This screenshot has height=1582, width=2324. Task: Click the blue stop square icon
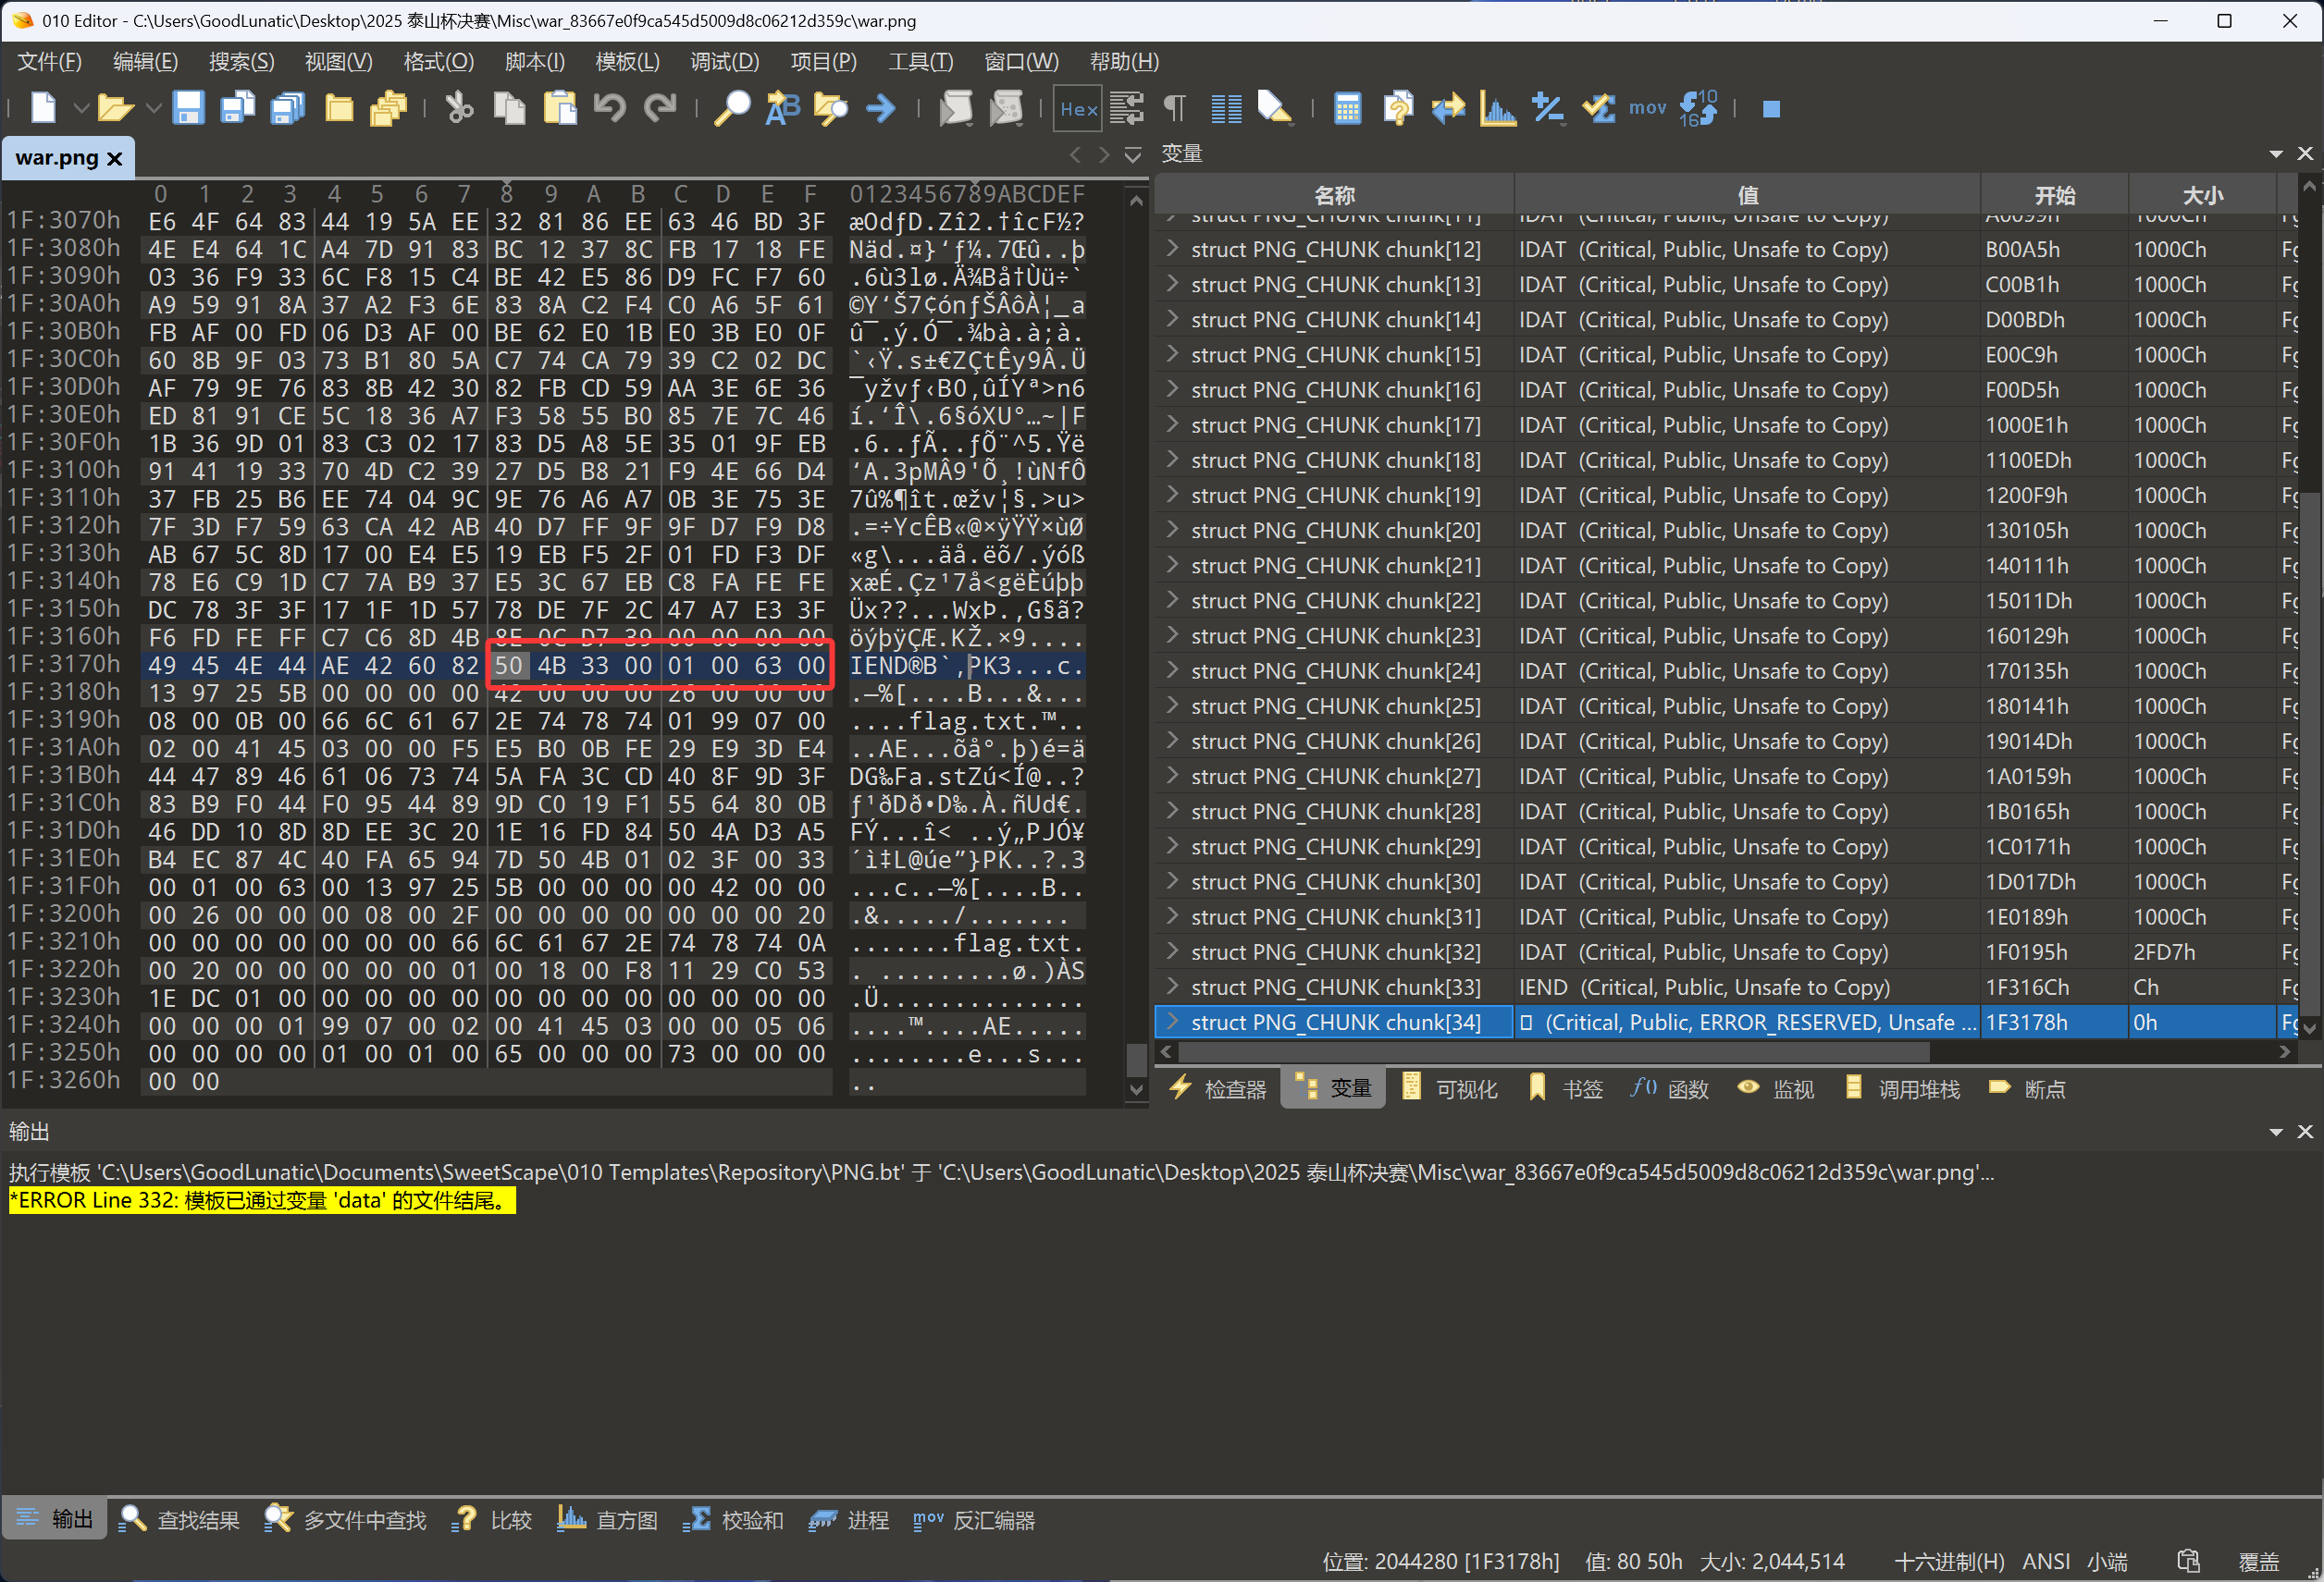[x=1771, y=109]
